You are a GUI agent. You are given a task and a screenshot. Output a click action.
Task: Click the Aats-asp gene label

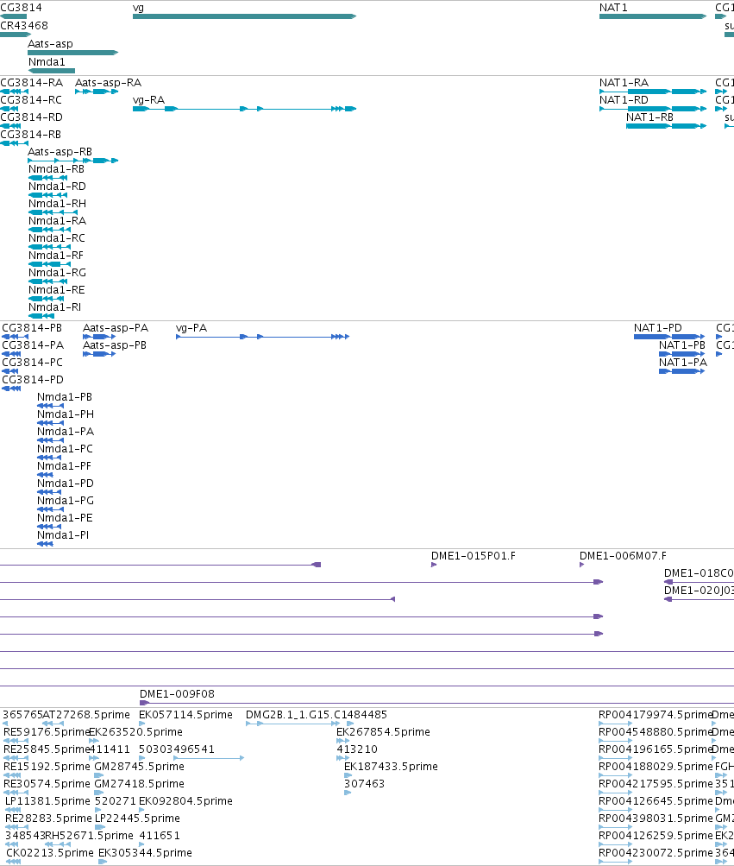point(50,44)
